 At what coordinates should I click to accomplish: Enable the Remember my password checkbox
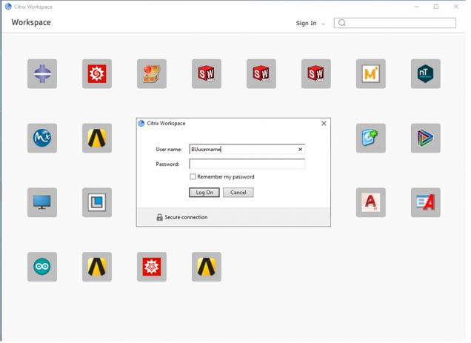tap(193, 177)
